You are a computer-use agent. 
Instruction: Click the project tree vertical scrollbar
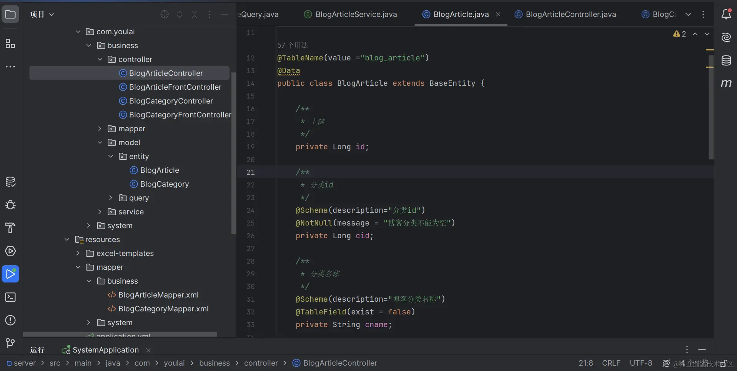pyautogui.click(x=233, y=153)
